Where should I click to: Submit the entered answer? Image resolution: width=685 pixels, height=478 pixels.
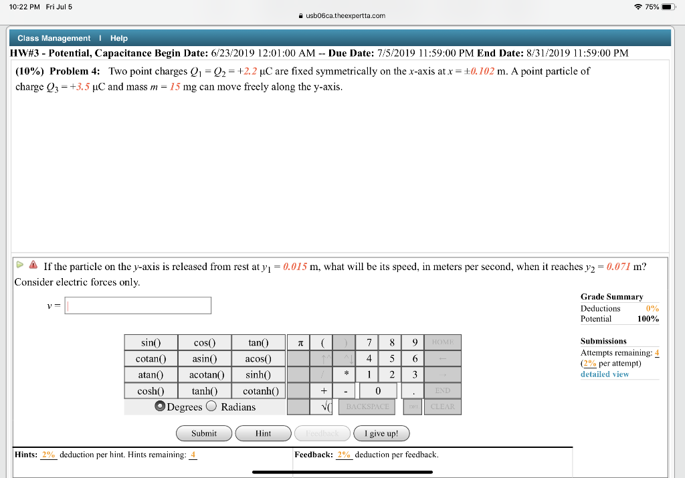click(x=203, y=433)
